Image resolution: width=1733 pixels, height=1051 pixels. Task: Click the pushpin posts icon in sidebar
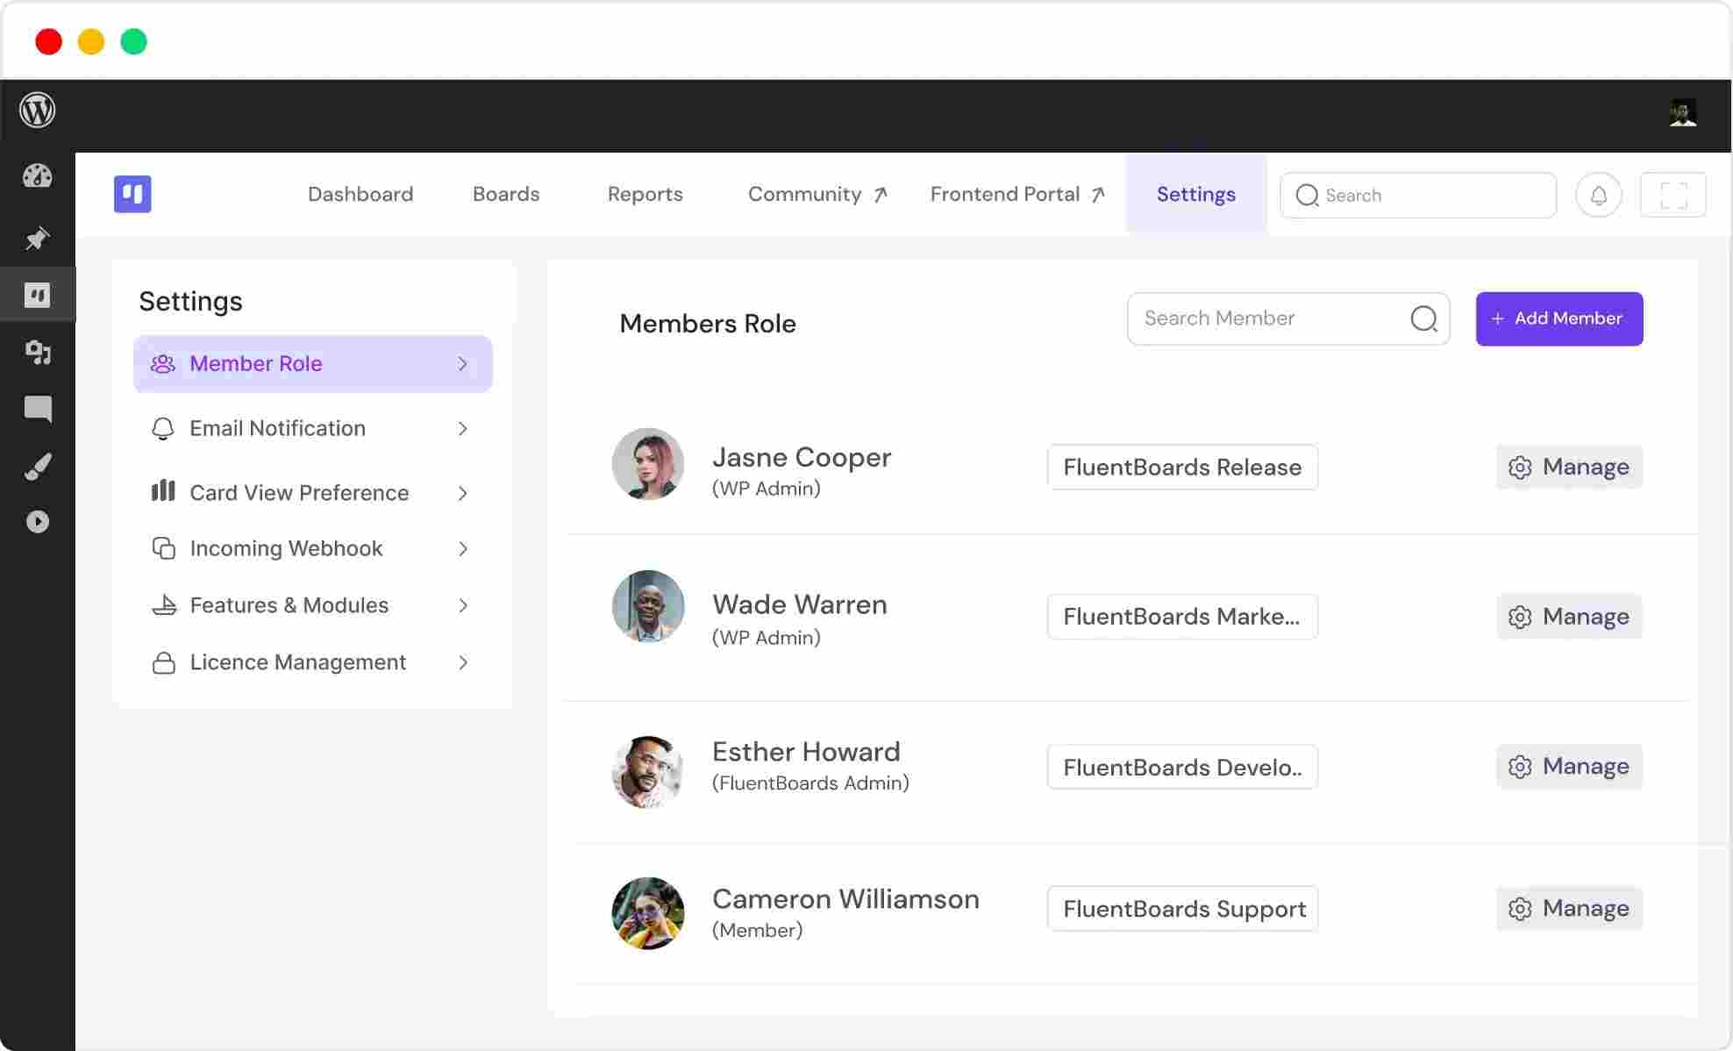(38, 238)
